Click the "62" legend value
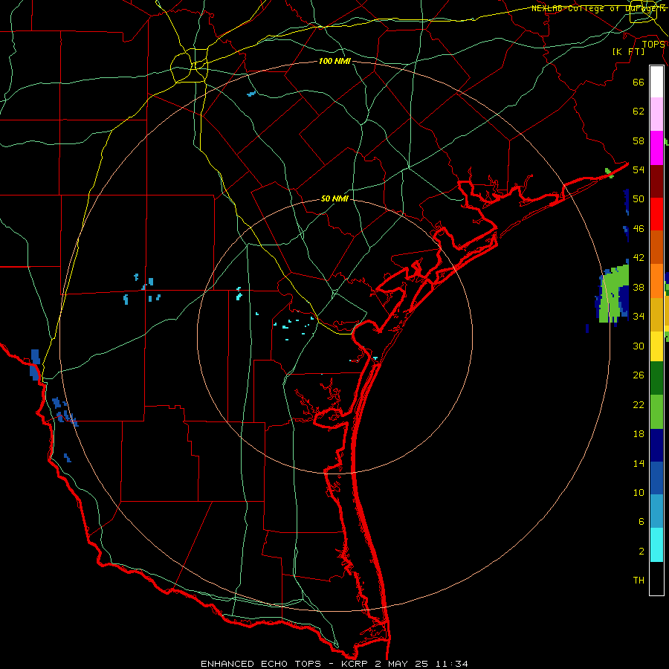 pyautogui.click(x=639, y=111)
